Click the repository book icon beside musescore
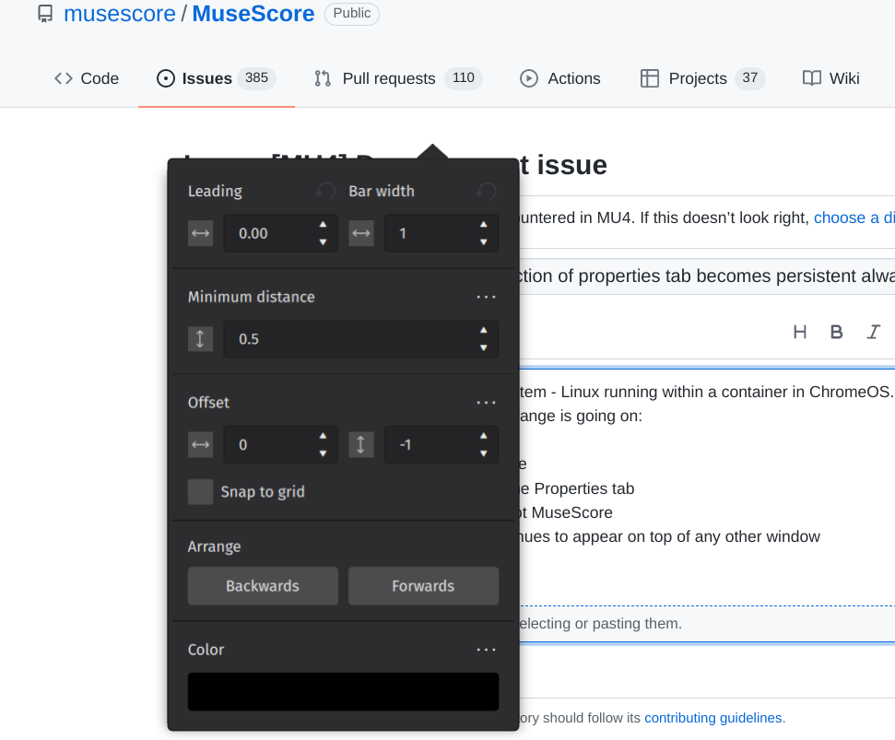This screenshot has width=895, height=740. pos(45,14)
